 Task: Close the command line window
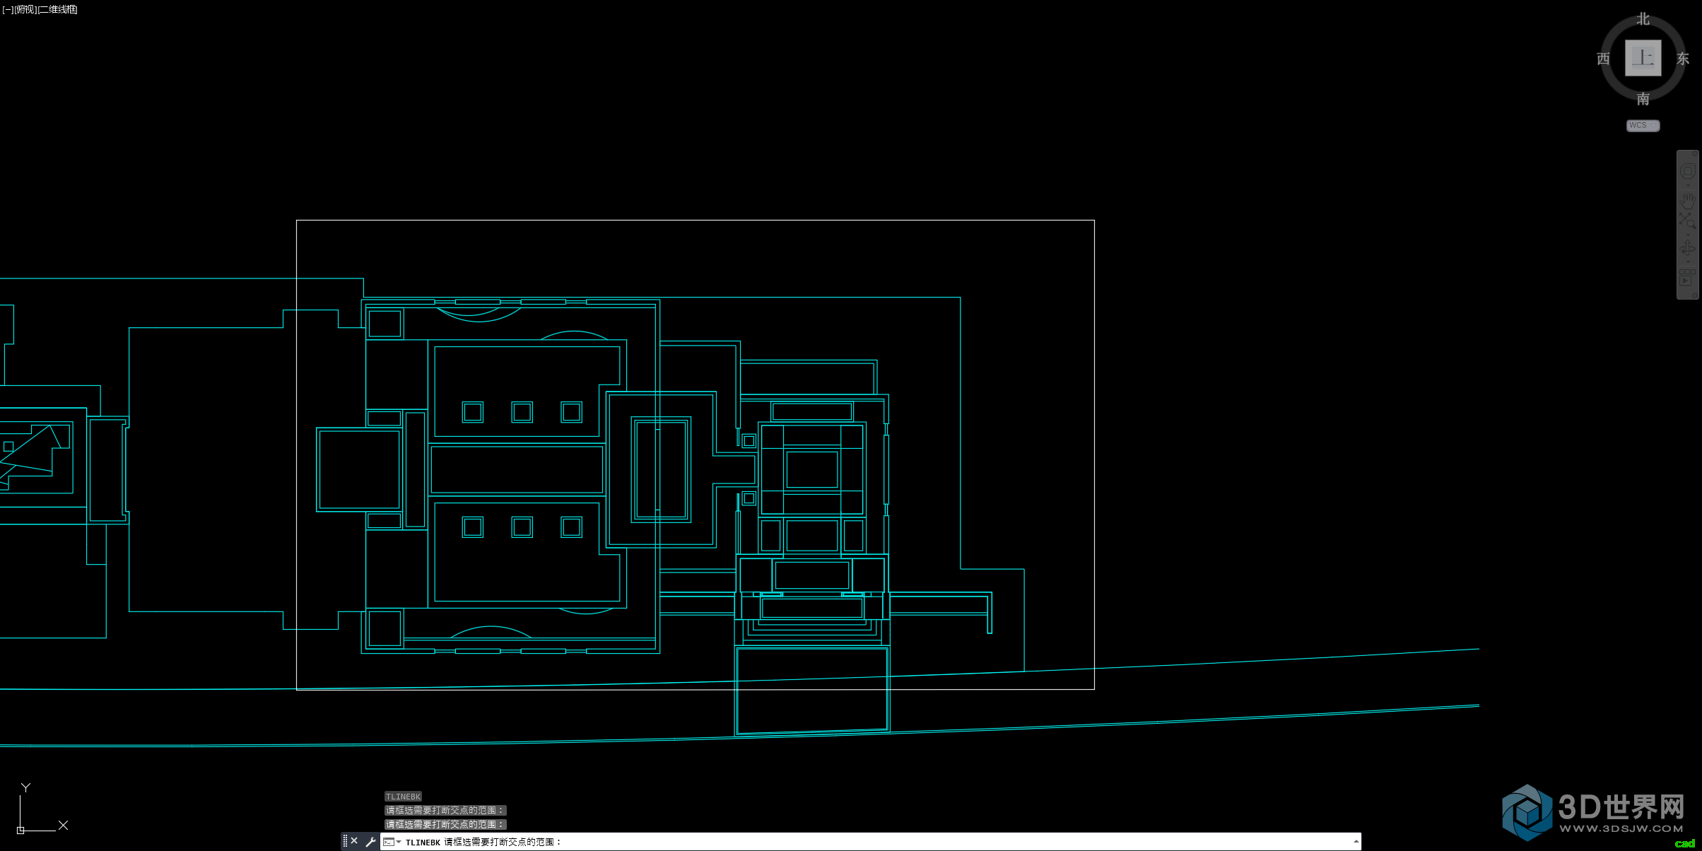point(354,841)
